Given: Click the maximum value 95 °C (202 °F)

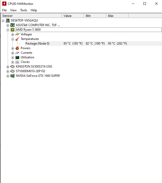Looking at the screenshot, I should point(118,44).
